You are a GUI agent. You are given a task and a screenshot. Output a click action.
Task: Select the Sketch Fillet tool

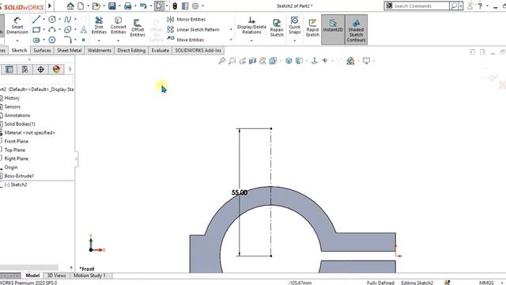click(67, 40)
